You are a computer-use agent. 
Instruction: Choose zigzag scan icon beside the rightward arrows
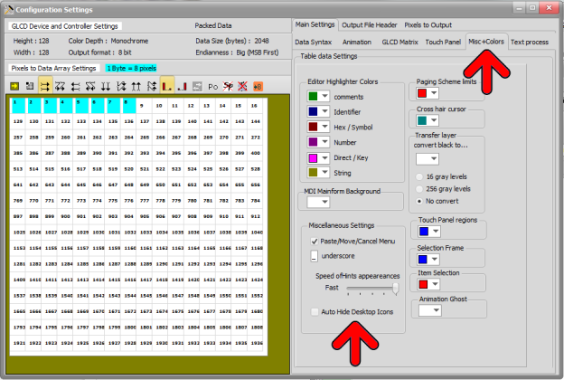pyautogui.click(x=60, y=86)
